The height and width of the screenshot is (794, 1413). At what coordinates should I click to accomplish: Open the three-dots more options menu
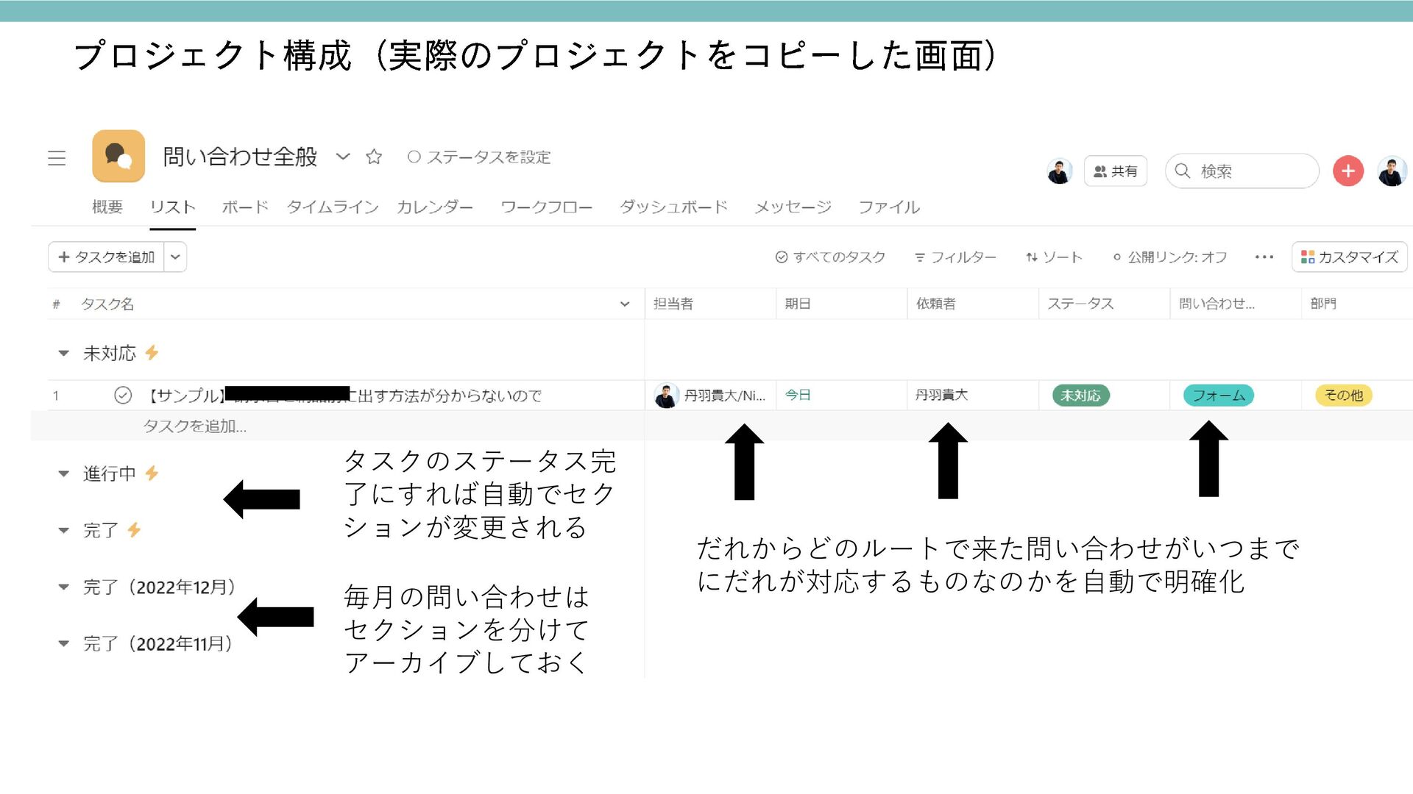(x=1264, y=257)
